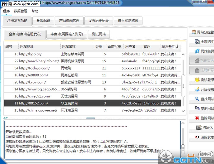Open the 程序 menu
Viewport: 214px width, 164px height.
[x=7, y=11]
